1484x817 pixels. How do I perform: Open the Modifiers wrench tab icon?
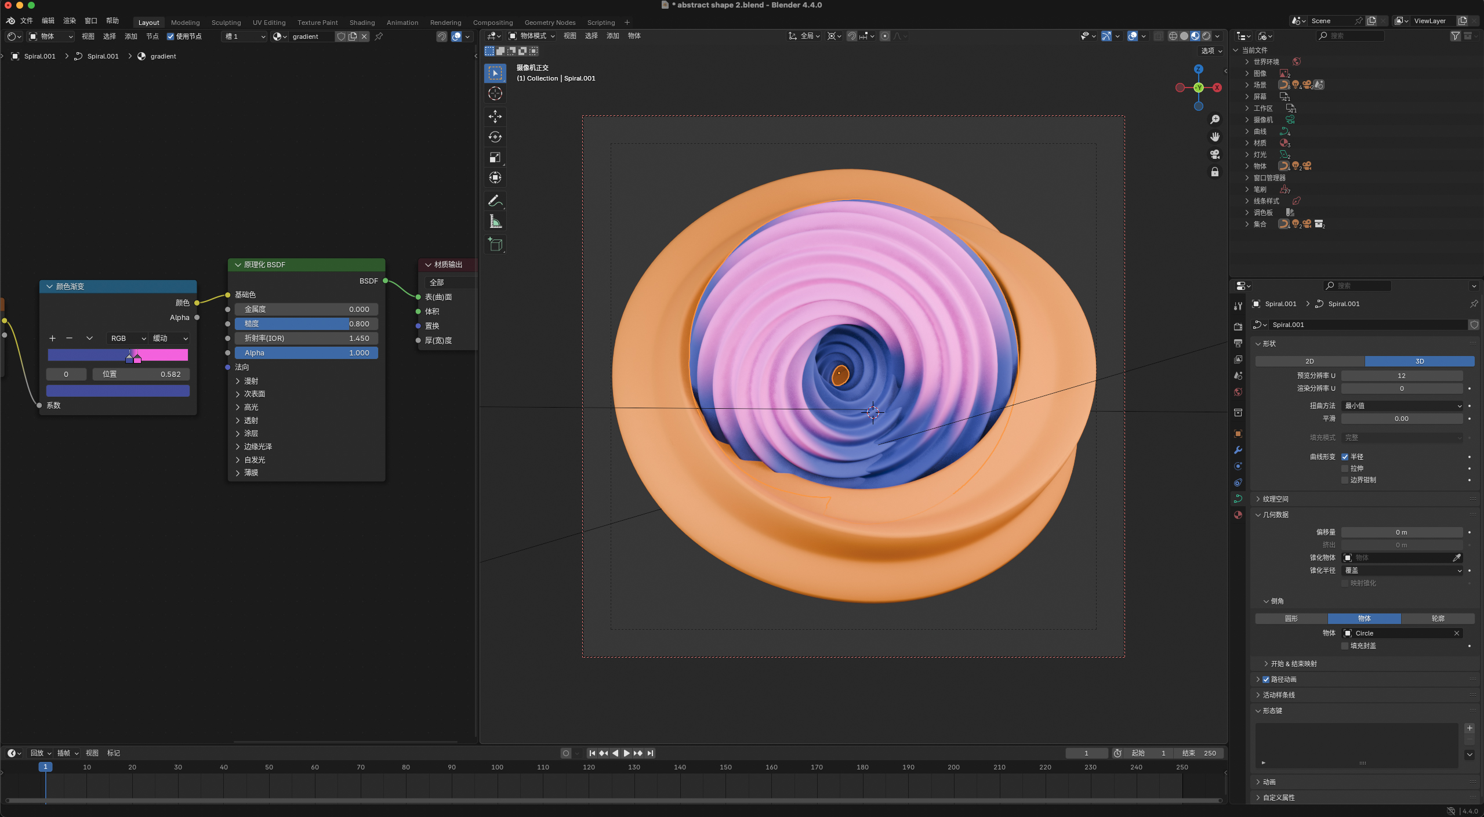pyautogui.click(x=1238, y=450)
